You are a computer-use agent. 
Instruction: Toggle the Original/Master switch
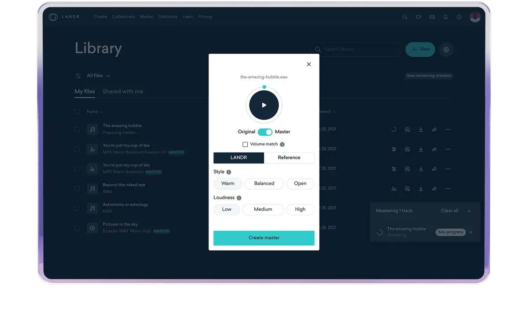pos(265,132)
